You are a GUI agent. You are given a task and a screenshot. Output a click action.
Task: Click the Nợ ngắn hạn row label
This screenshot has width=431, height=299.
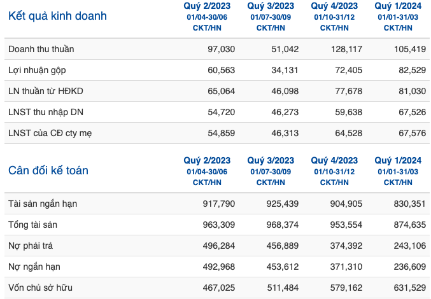click(34, 267)
